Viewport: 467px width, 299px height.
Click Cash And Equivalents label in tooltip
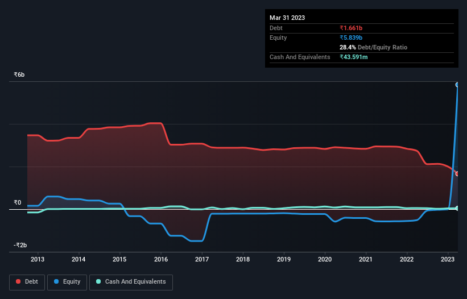pyautogui.click(x=300, y=57)
